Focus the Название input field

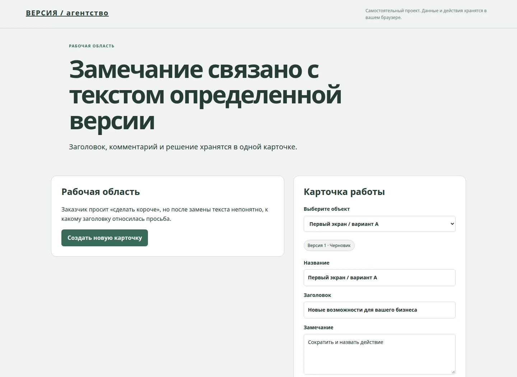(379, 278)
